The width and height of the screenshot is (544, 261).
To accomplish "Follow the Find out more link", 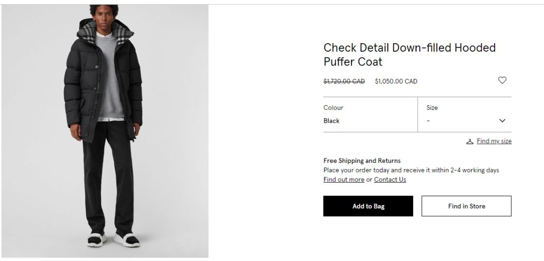I will point(344,180).
